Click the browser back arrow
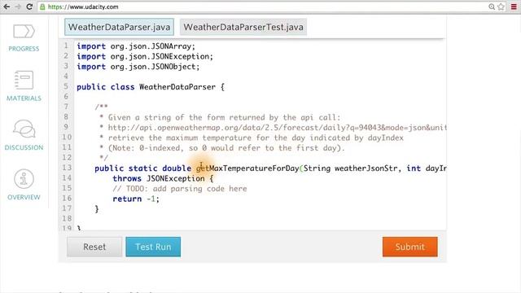The width and height of the screenshot is (521, 293). click(x=7, y=7)
